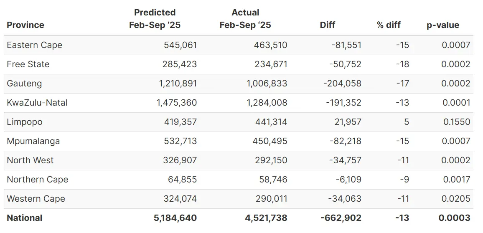Click Limpopo p-value 0.1550

point(456,122)
